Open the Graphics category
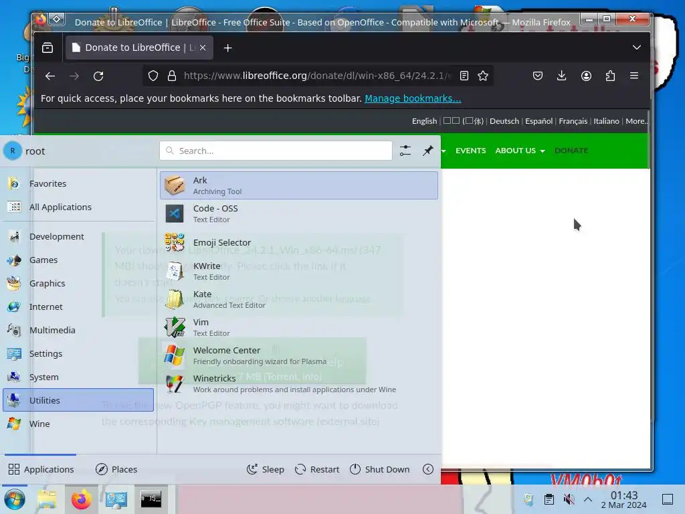Viewport: 685px width, 514px height. point(79,283)
